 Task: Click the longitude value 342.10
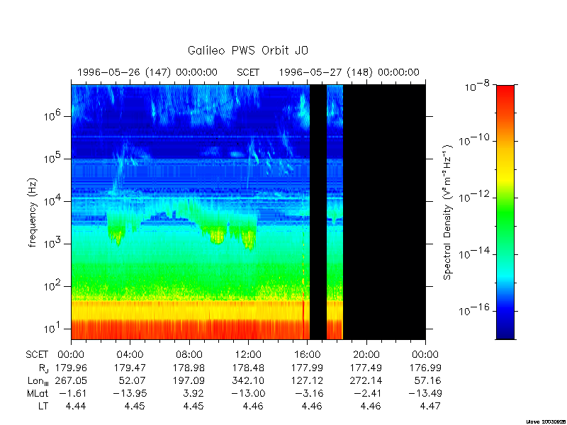pos(248,380)
